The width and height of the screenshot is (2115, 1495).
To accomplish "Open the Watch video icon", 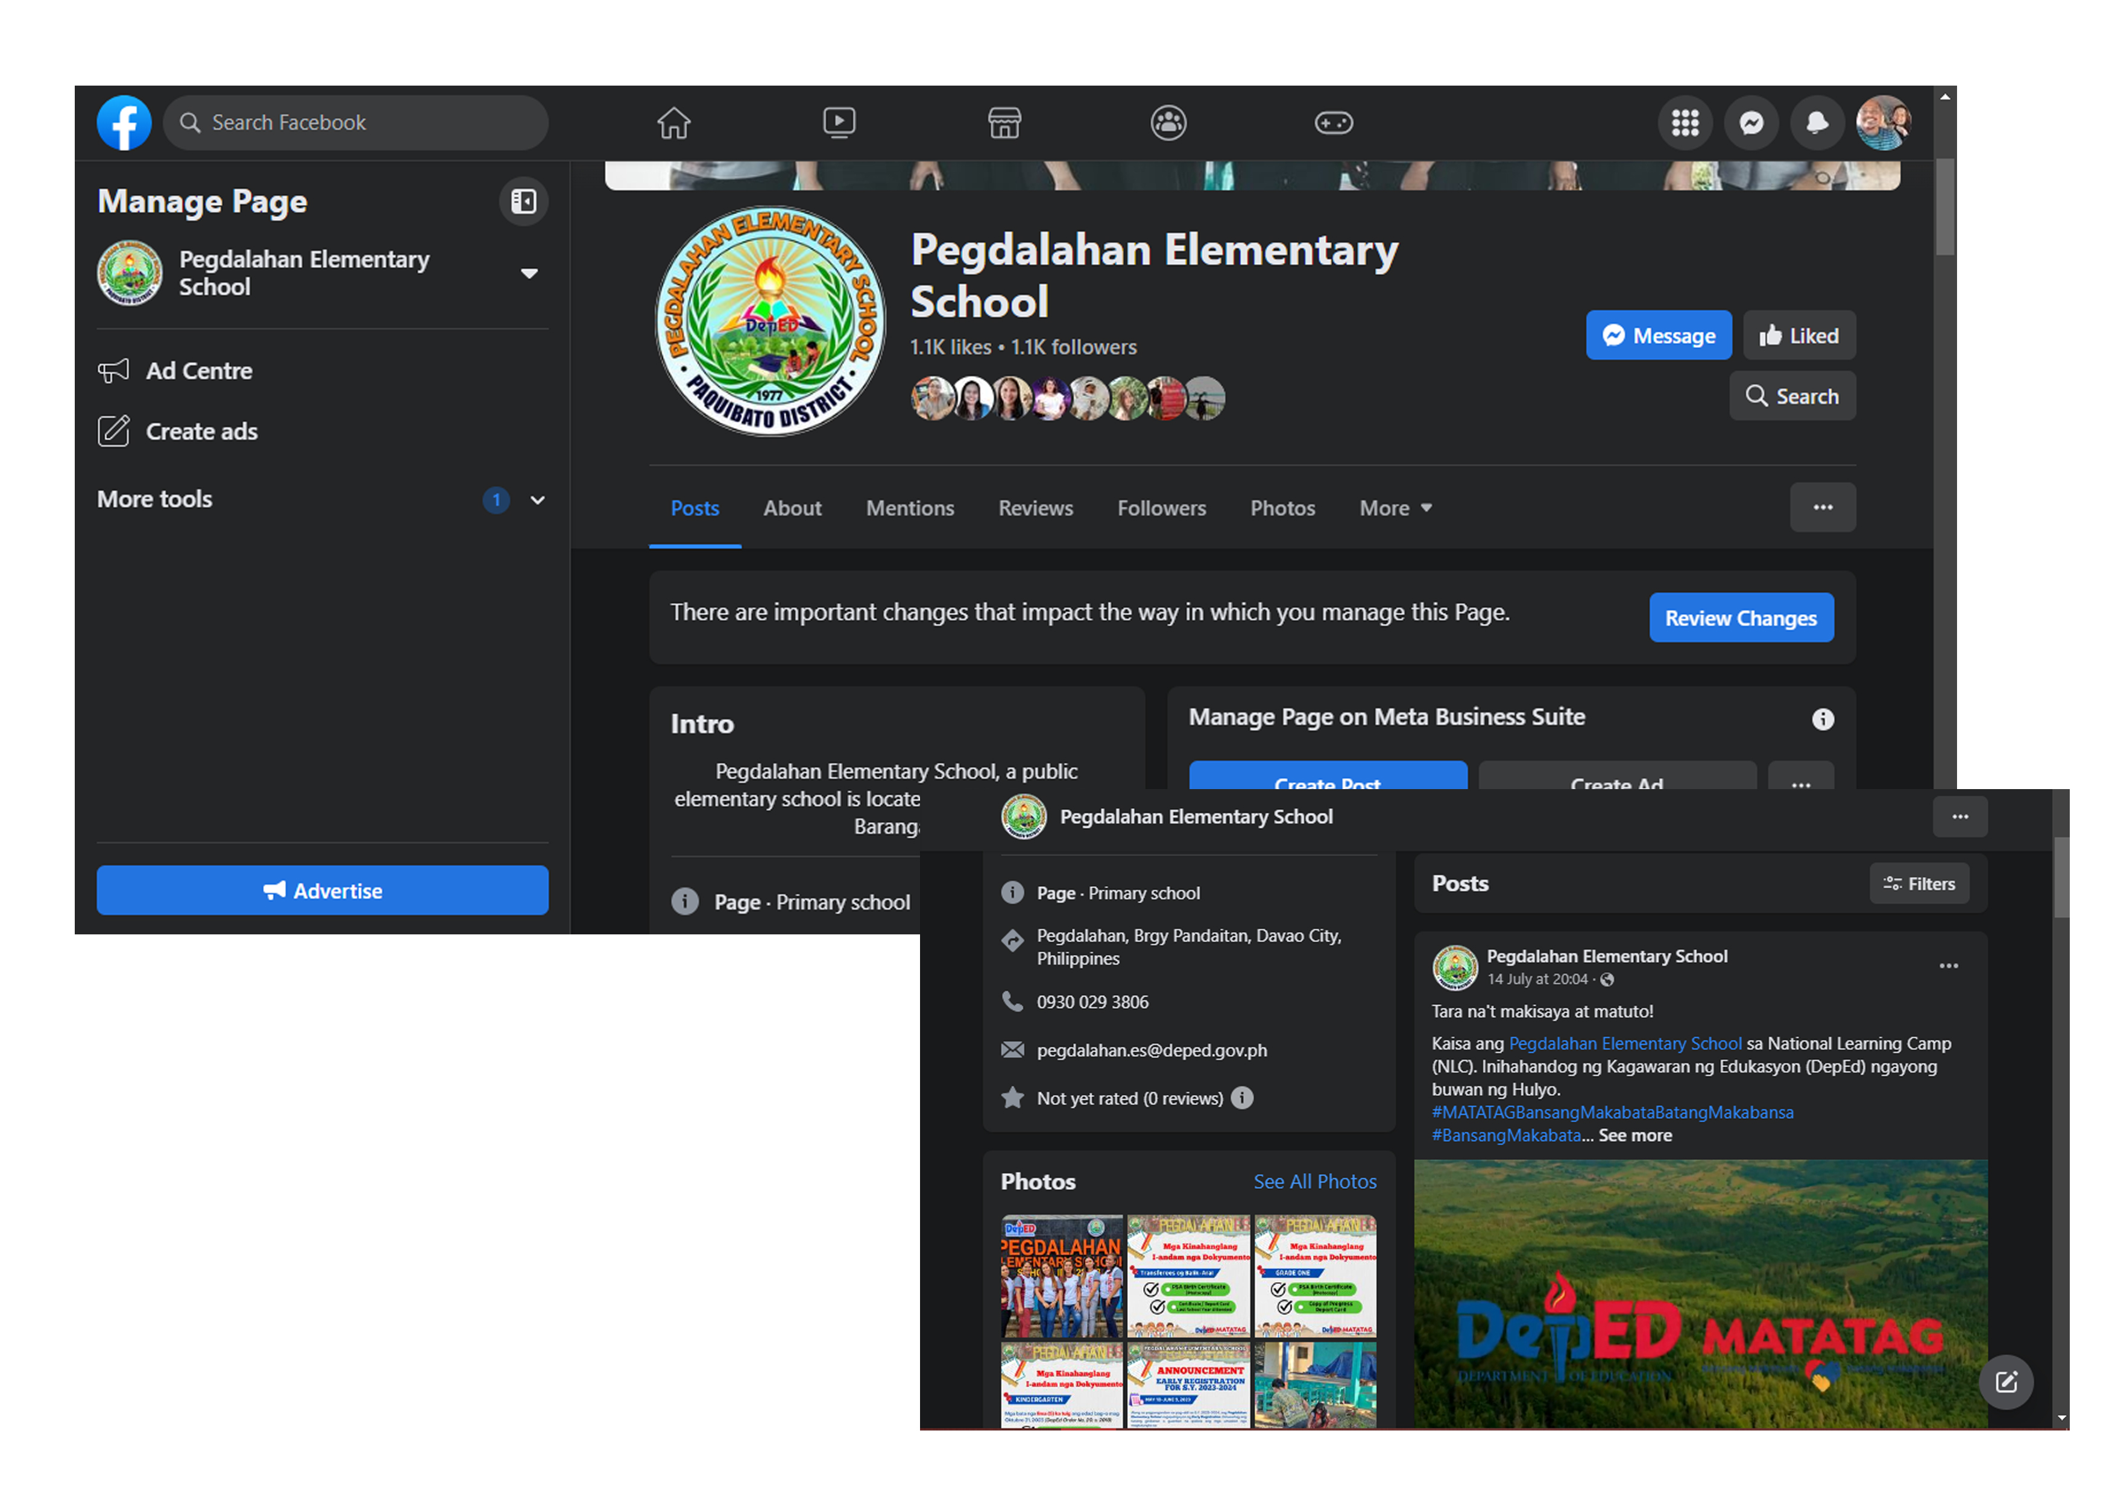I will (838, 122).
